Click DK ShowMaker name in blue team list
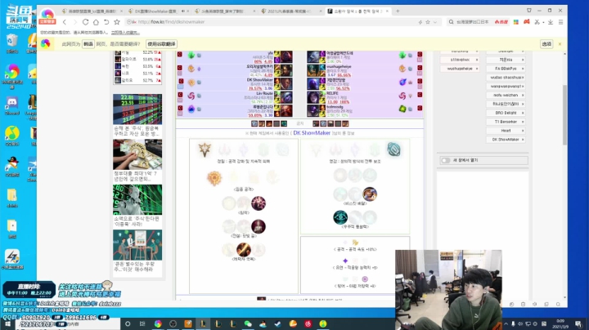Screen dimensions: 589x330 [259, 80]
